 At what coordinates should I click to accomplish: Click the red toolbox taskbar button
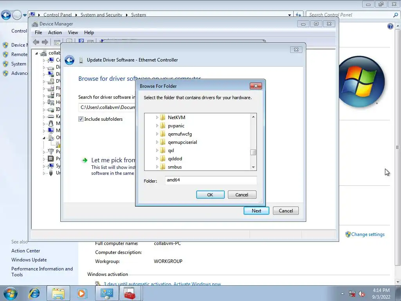click(129, 293)
